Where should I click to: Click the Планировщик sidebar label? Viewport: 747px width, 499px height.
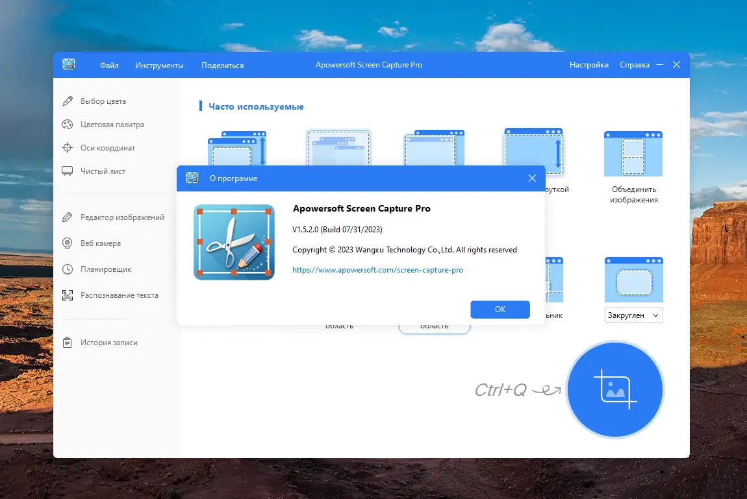point(106,269)
